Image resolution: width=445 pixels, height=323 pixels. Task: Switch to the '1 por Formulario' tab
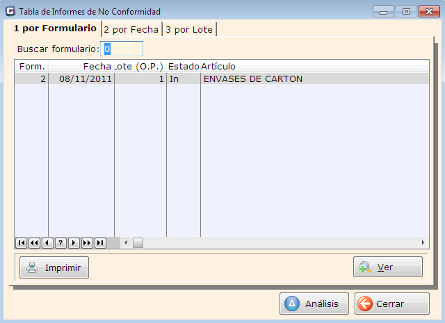[56, 28]
